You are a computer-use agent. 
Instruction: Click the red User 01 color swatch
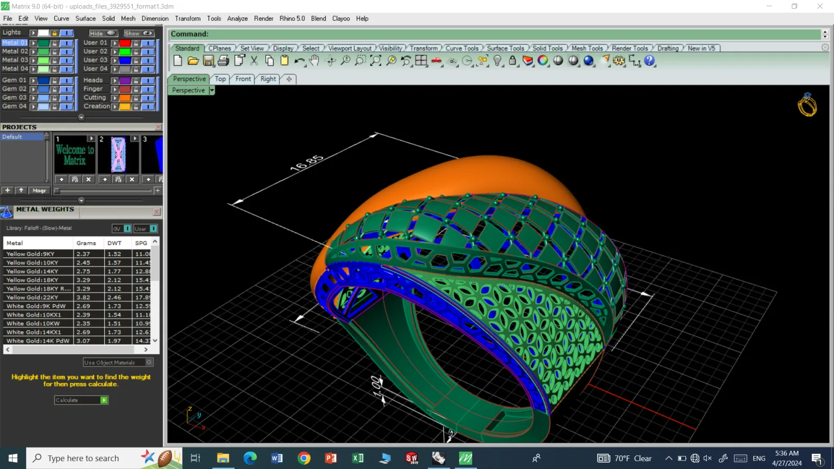[x=125, y=43]
